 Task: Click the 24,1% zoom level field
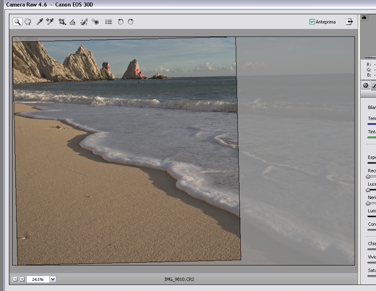[x=38, y=279]
